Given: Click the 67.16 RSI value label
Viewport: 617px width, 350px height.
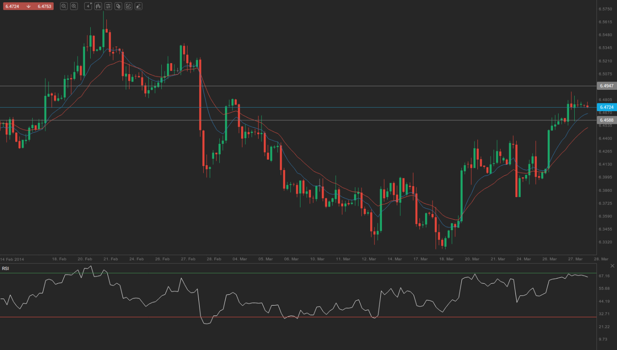Looking at the screenshot, I should (604, 276).
